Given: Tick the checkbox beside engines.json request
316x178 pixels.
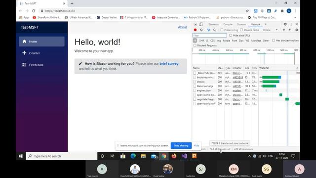Looking at the screenshot, I should 195,90.
